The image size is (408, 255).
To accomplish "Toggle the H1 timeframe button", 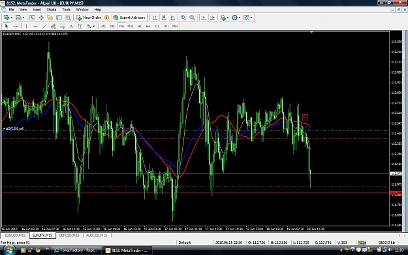I will pyautogui.click(x=140, y=26).
